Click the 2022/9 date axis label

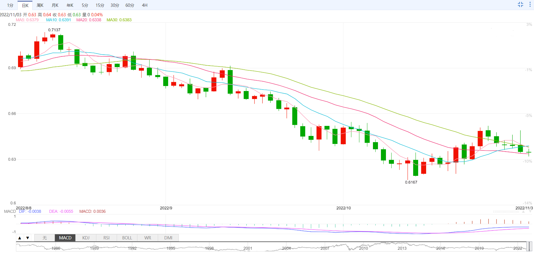pyautogui.click(x=166, y=208)
